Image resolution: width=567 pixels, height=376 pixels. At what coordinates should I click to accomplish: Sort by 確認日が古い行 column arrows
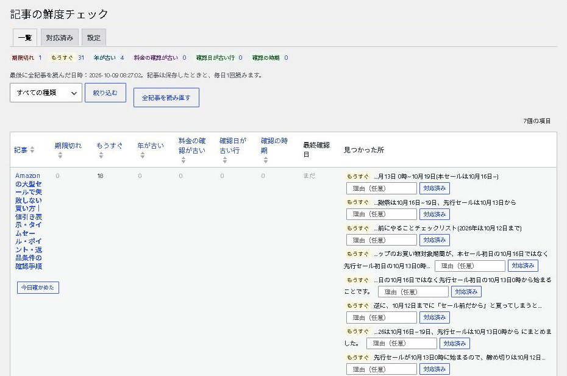225,160
